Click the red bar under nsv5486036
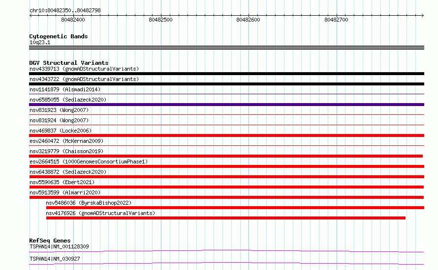 (x=235, y=208)
